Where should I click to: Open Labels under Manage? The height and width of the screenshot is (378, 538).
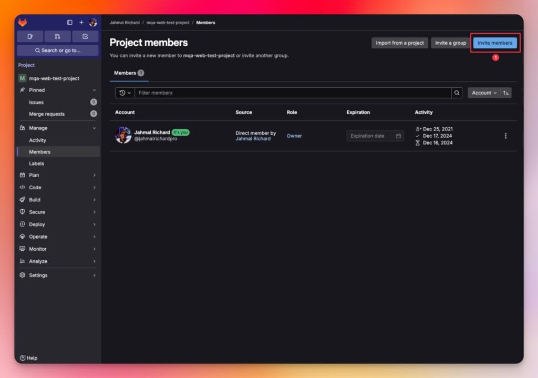58,164
